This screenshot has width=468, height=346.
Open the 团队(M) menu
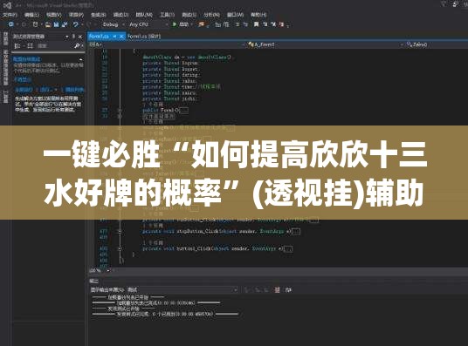(144, 15)
